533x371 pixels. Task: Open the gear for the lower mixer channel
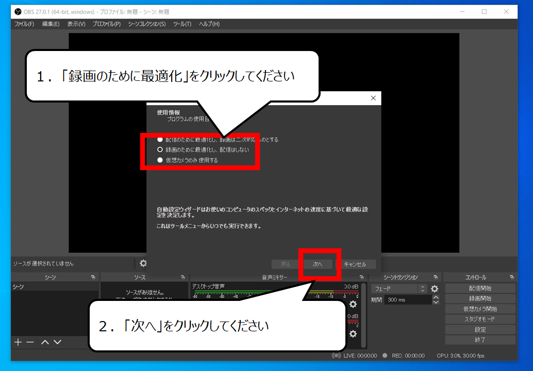[353, 334]
